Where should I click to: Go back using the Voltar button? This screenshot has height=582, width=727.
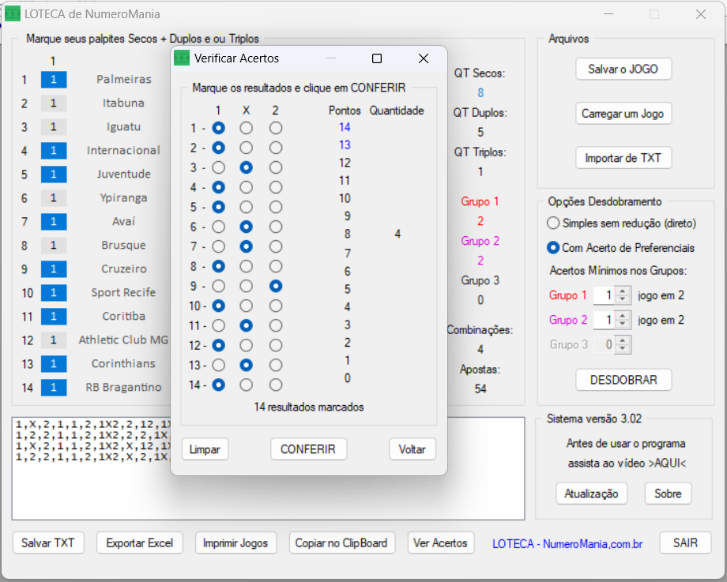[x=412, y=449]
